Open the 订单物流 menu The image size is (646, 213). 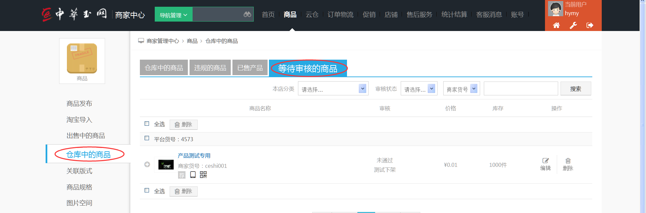pos(341,14)
